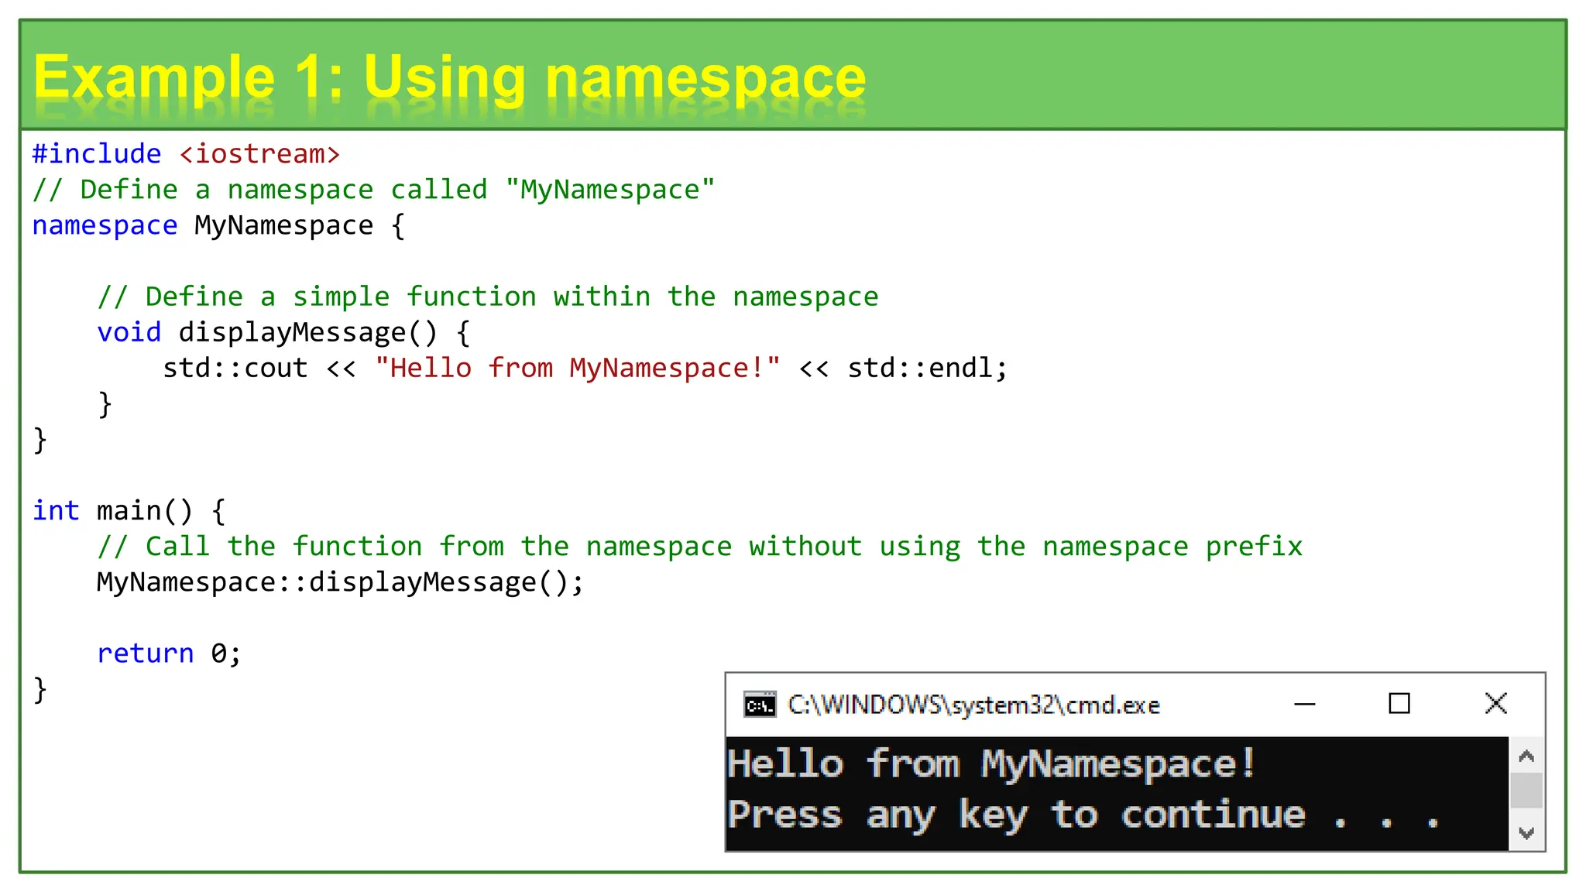Click the 'int' keyword before main()

56,511
